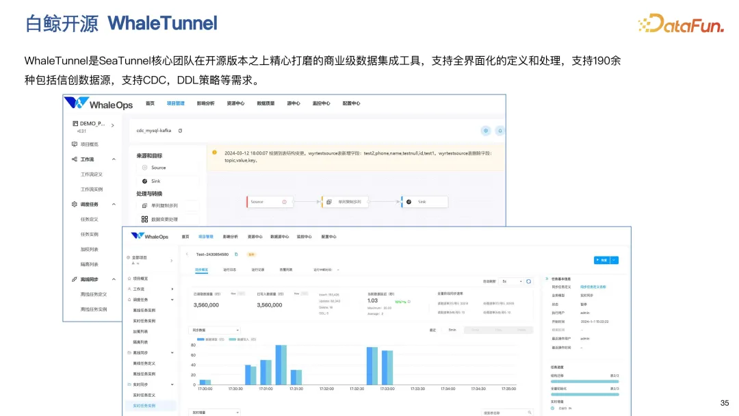The height and width of the screenshot is (416, 739).
Task: Click back arrow beside Test-2430654580
Action: [x=187, y=255]
